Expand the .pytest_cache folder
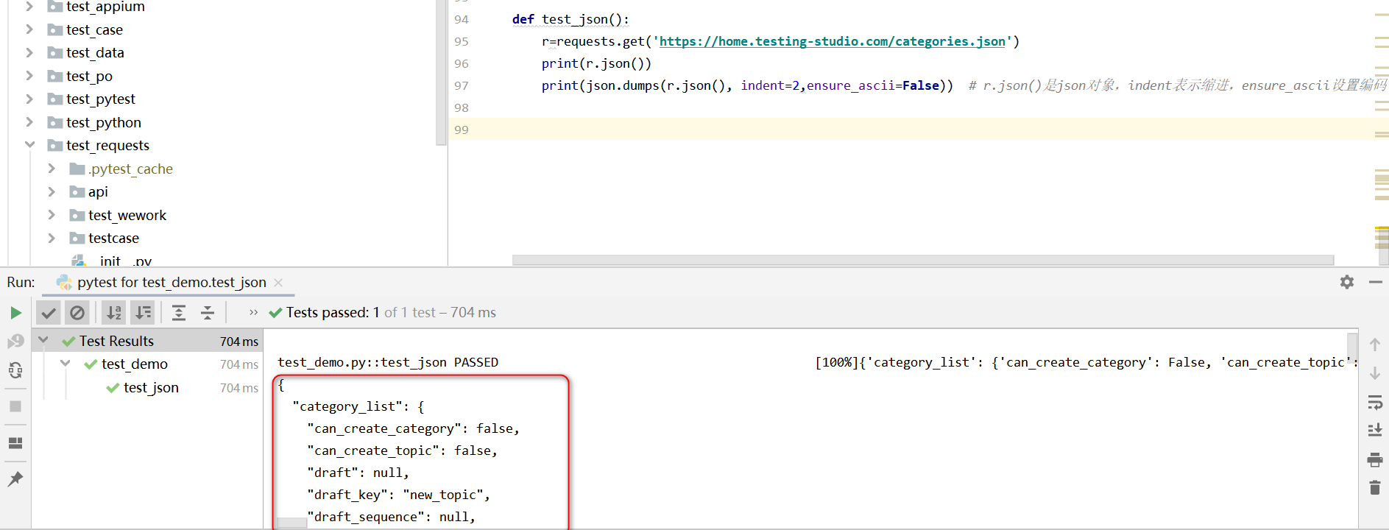This screenshot has width=1389, height=530. (52, 169)
